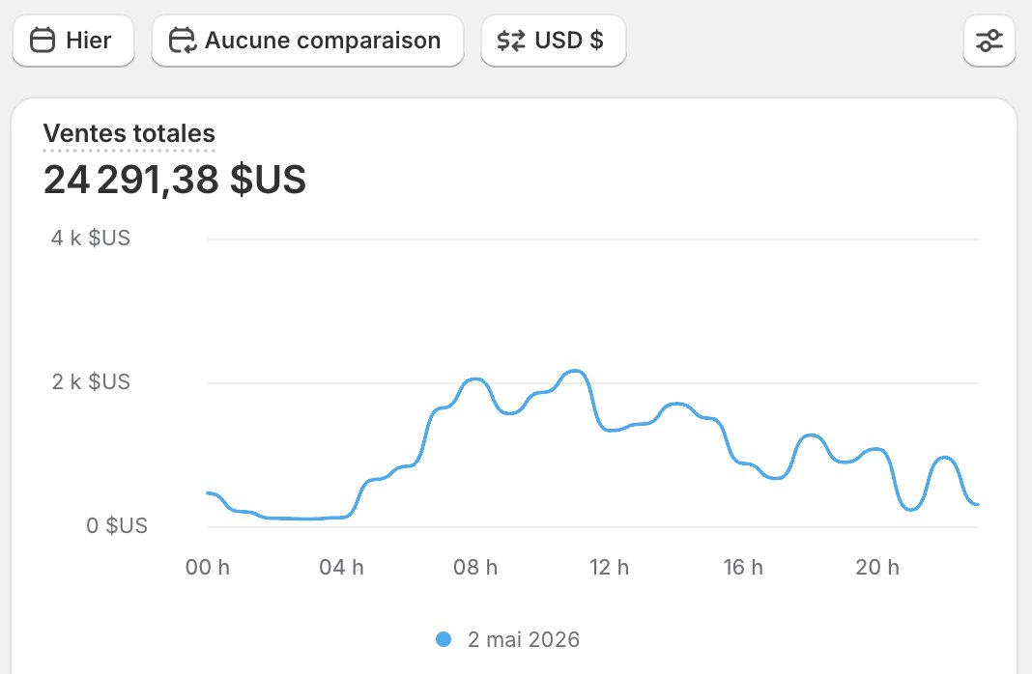The height and width of the screenshot is (674, 1032).
Task: Click the Ventes totales metric title
Action: click(129, 133)
